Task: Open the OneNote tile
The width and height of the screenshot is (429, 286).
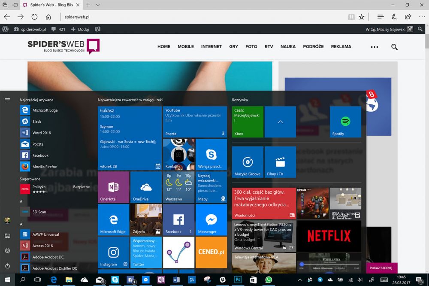Action: point(114,187)
